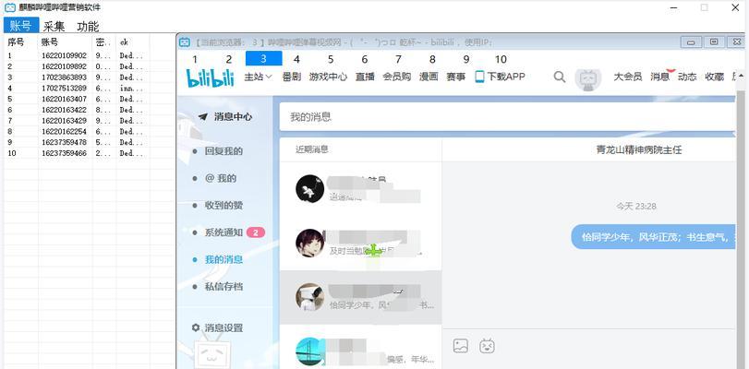Open the user avatar in header
The width and height of the screenshot is (749, 369).
point(587,78)
